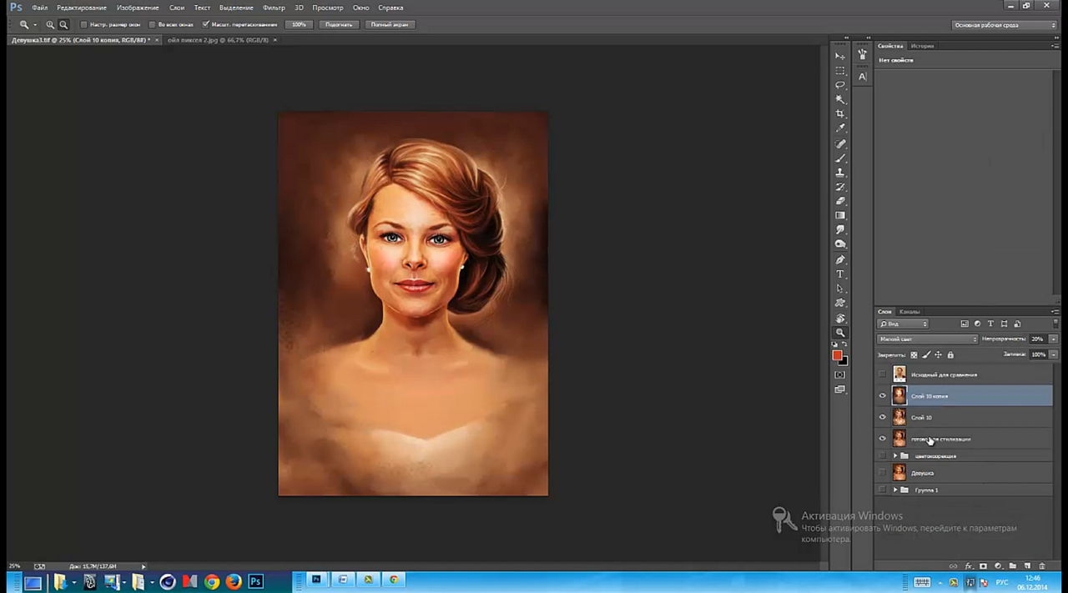Hide the готово для стилизации layer
This screenshot has height=593, width=1068.
[883, 438]
